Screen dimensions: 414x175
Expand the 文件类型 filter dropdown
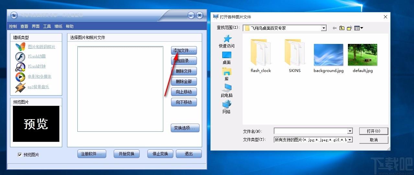coord(350,140)
